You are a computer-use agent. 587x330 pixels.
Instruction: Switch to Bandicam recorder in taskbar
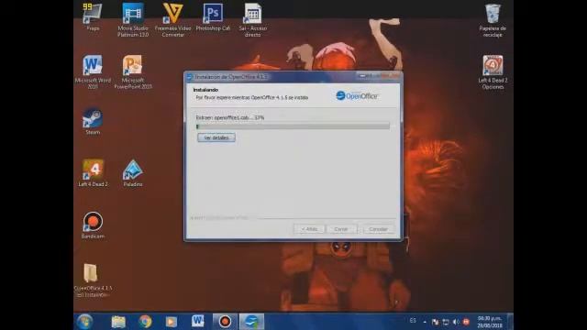[x=225, y=322]
